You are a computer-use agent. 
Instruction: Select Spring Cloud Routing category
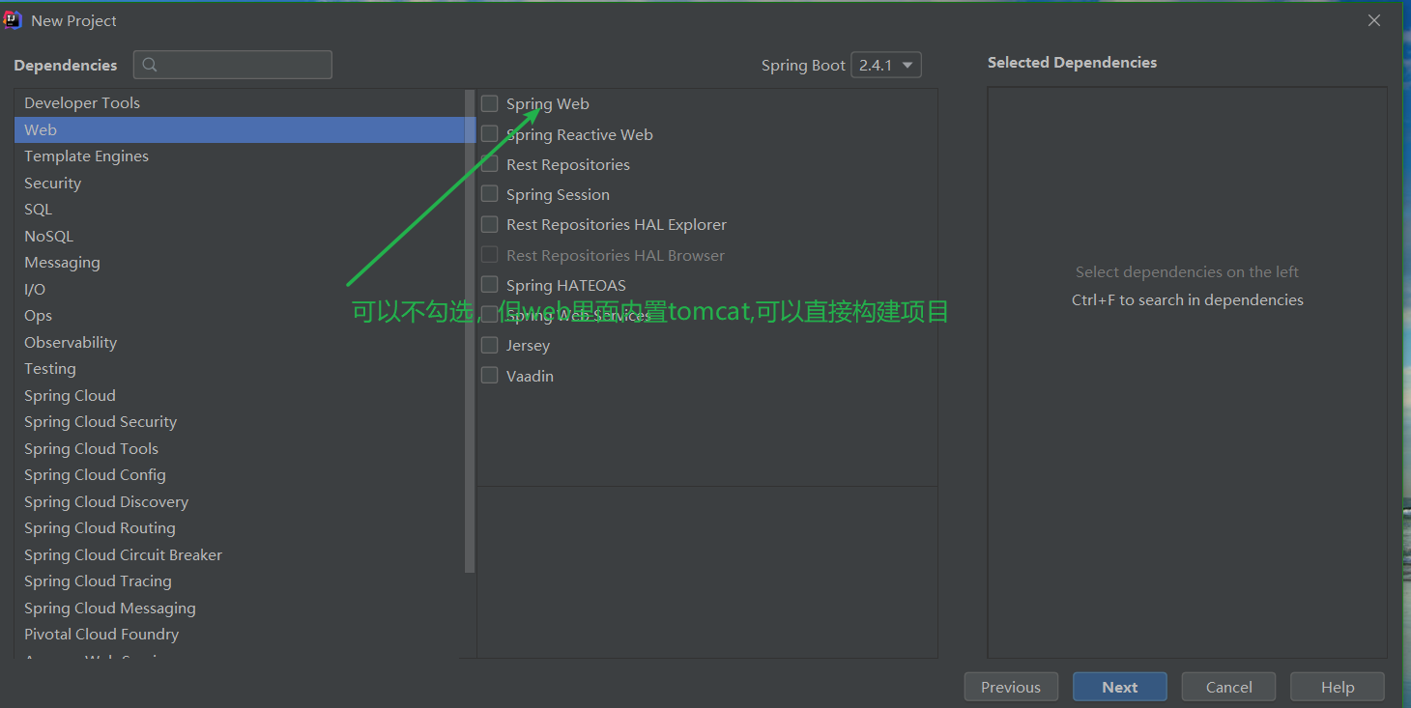click(x=240, y=528)
